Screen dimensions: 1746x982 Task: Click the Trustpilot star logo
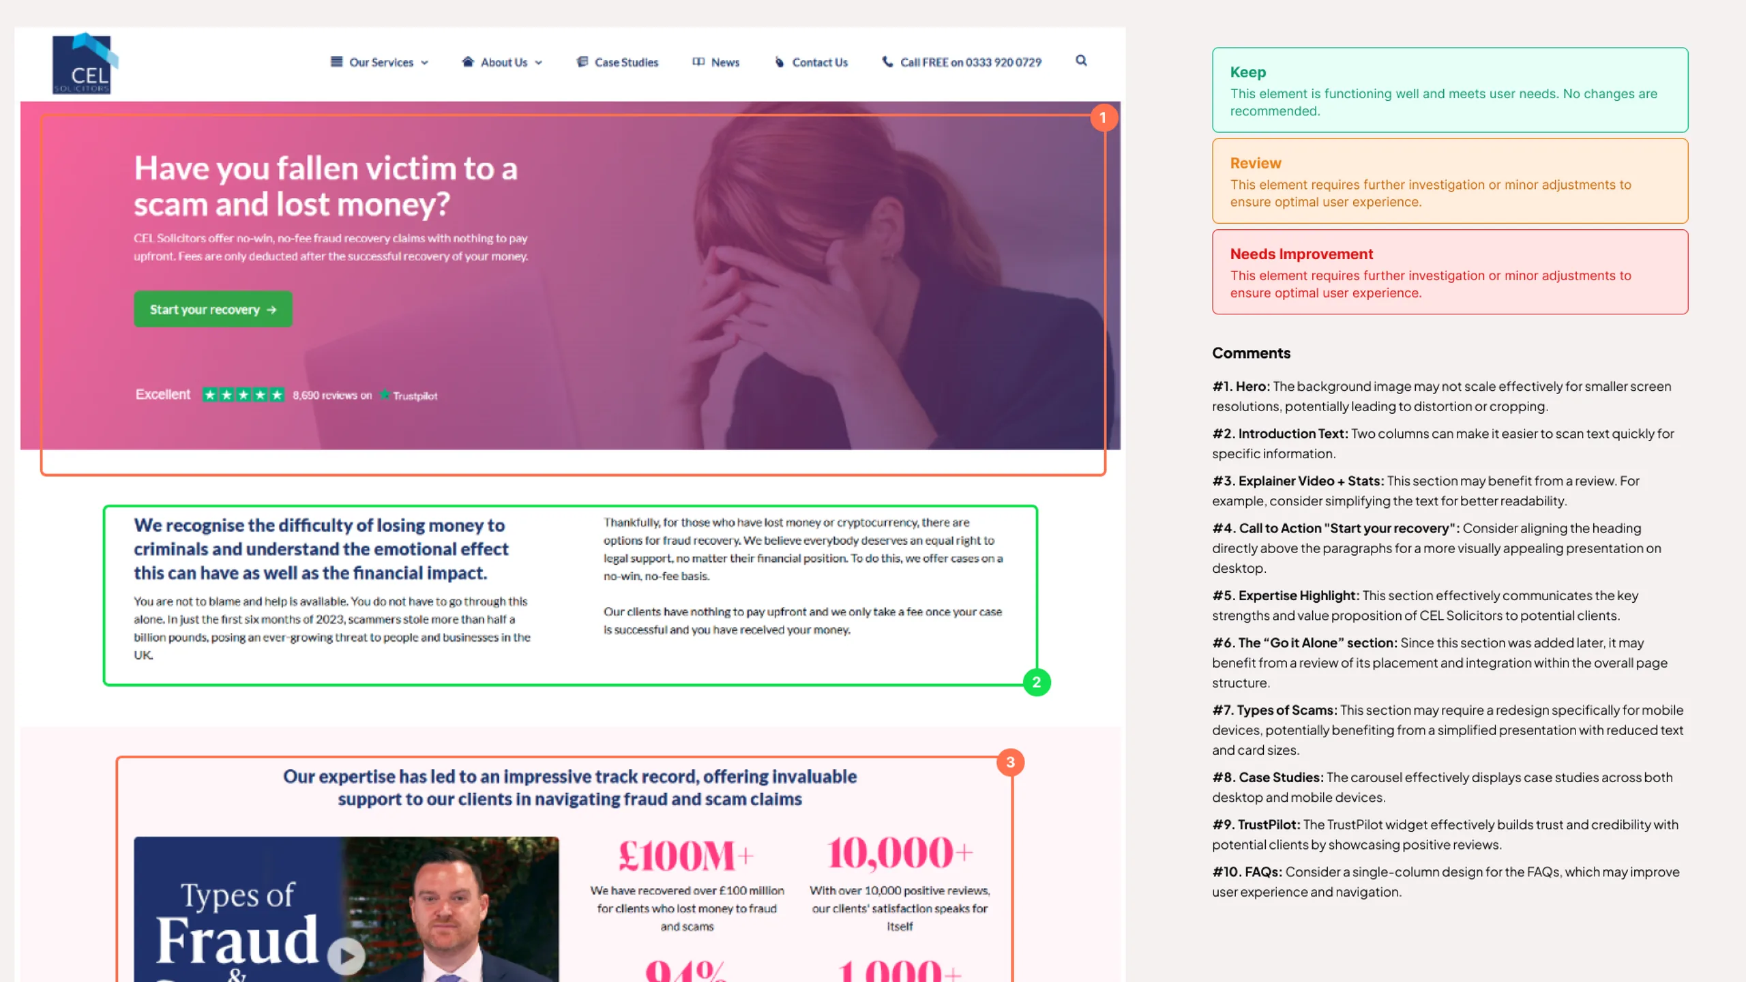point(385,395)
